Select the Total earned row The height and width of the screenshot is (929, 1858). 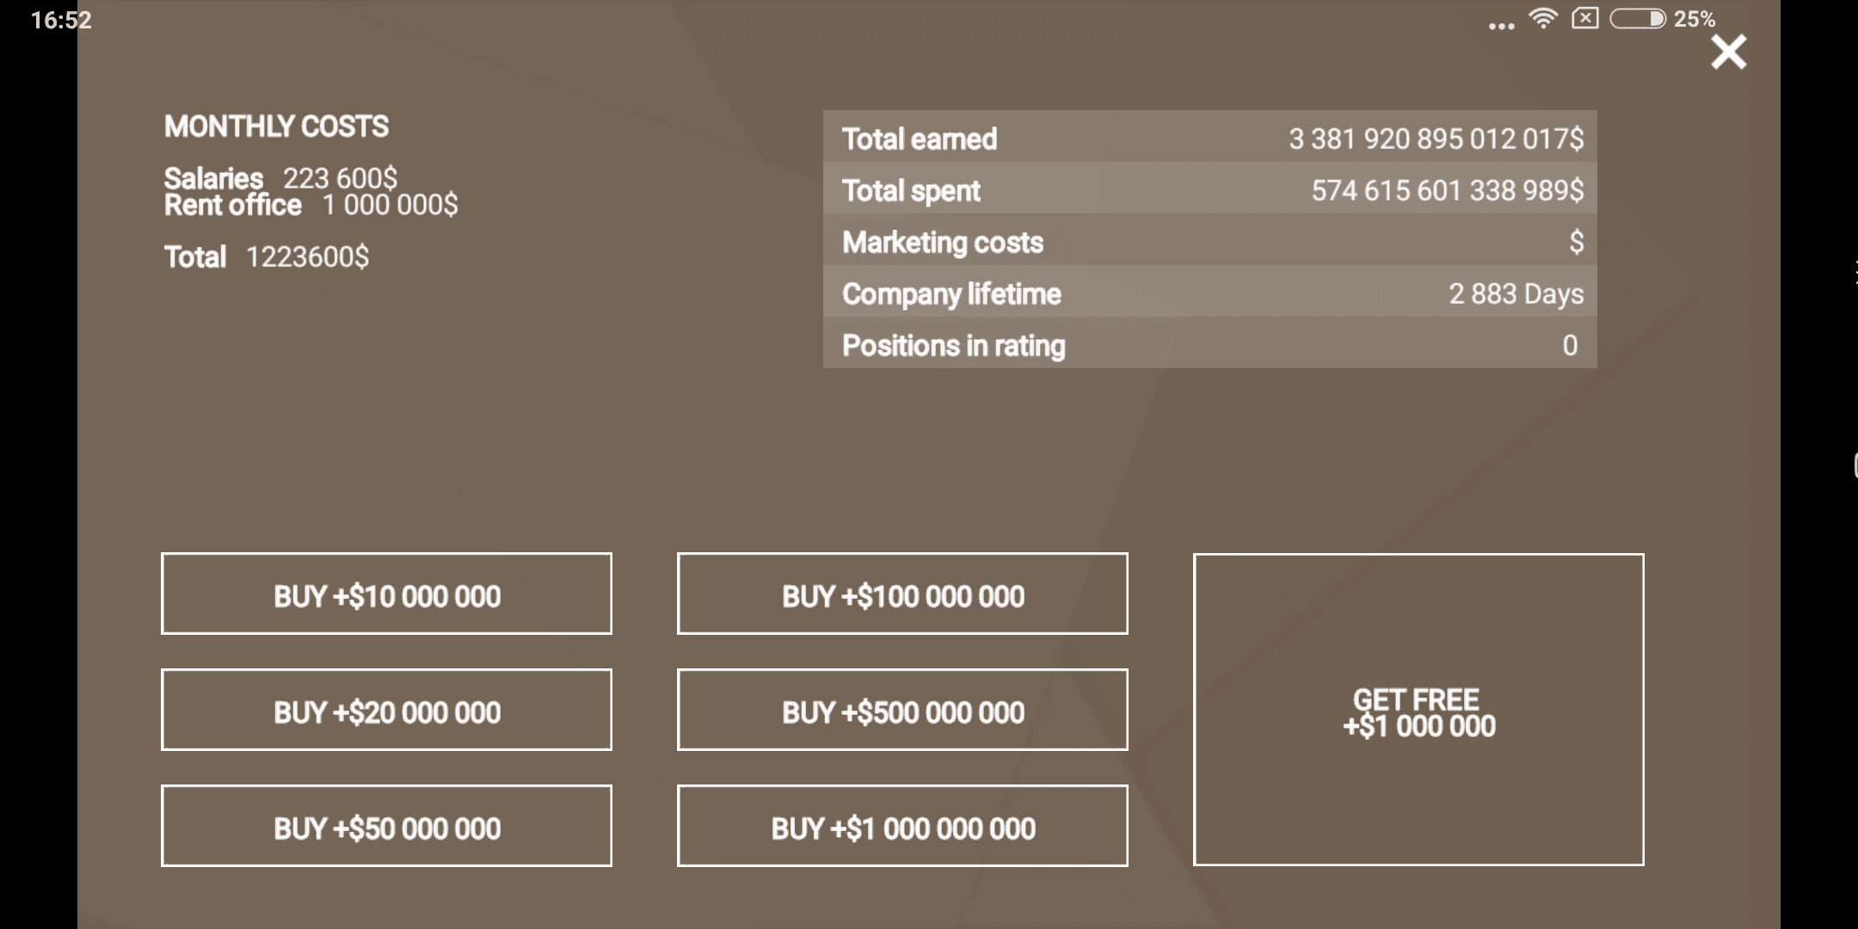point(1210,136)
